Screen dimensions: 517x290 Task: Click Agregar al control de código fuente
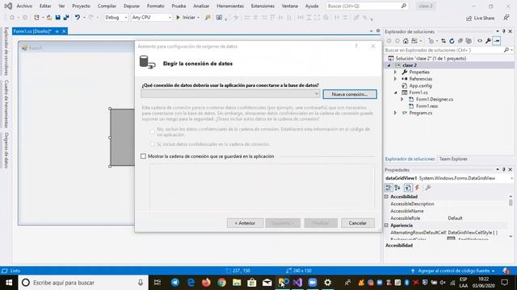click(454, 271)
